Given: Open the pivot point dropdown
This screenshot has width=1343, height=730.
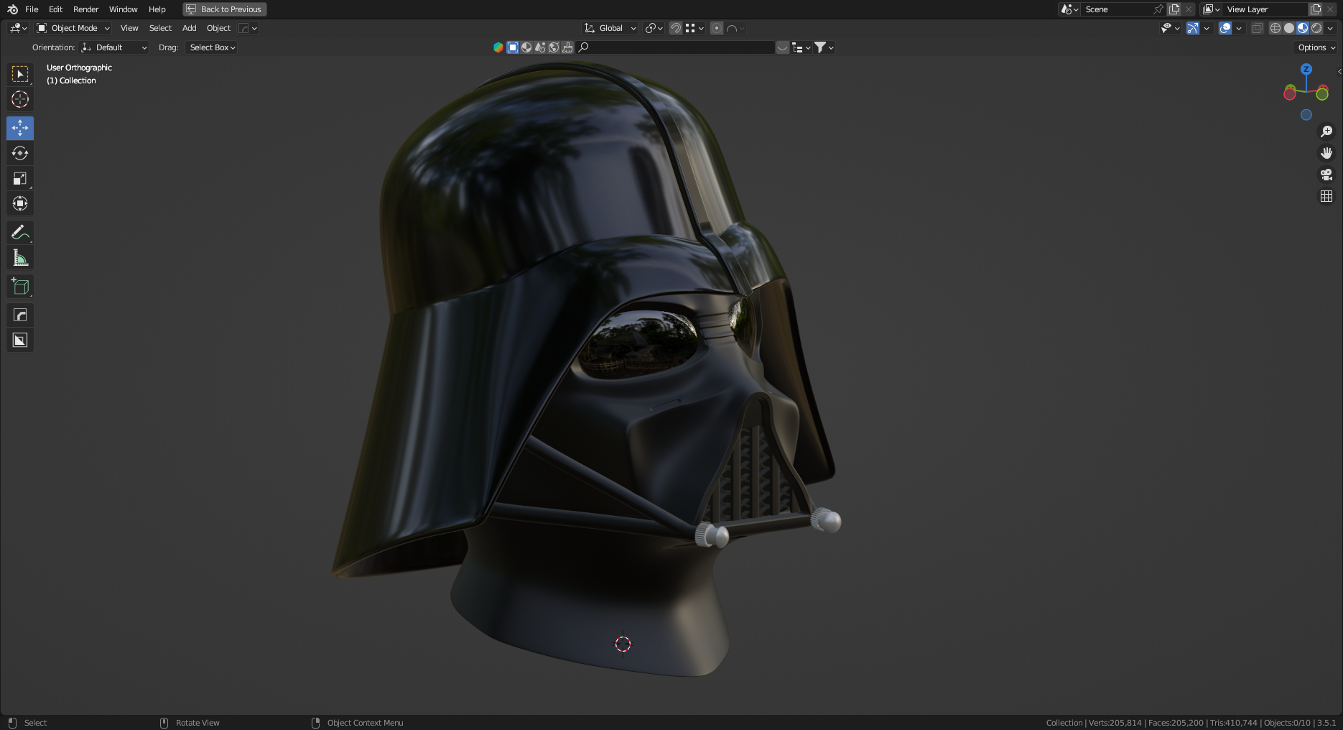Looking at the screenshot, I should point(654,28).
